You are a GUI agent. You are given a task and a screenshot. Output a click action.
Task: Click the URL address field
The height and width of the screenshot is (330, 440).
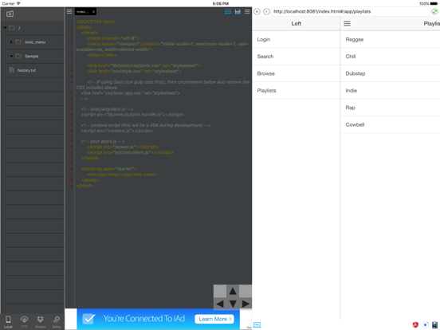pos(351,11)
